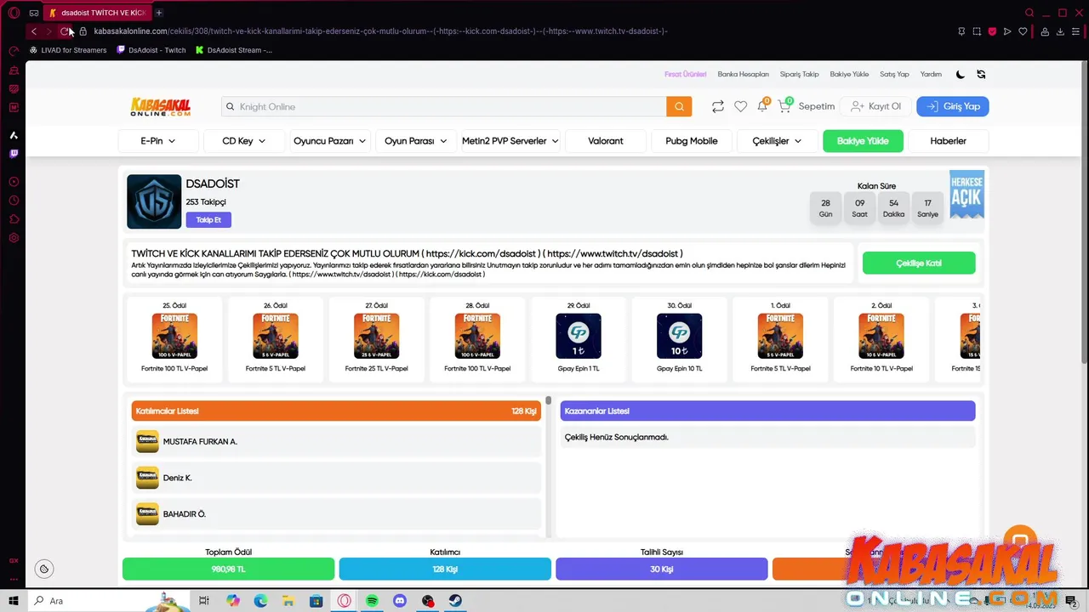Follow DSADOİST with Takip Et button
This screenshot has width=1089, height=612.
click(x=208, y=219)
